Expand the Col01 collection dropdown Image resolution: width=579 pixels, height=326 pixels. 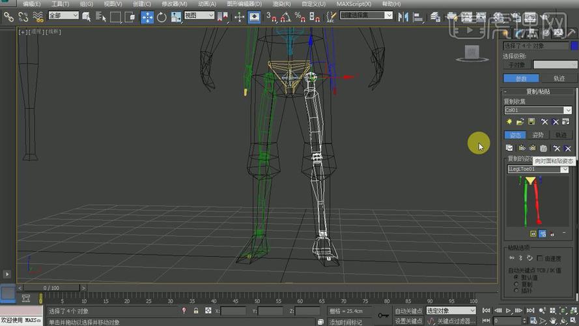click(567, 110)
